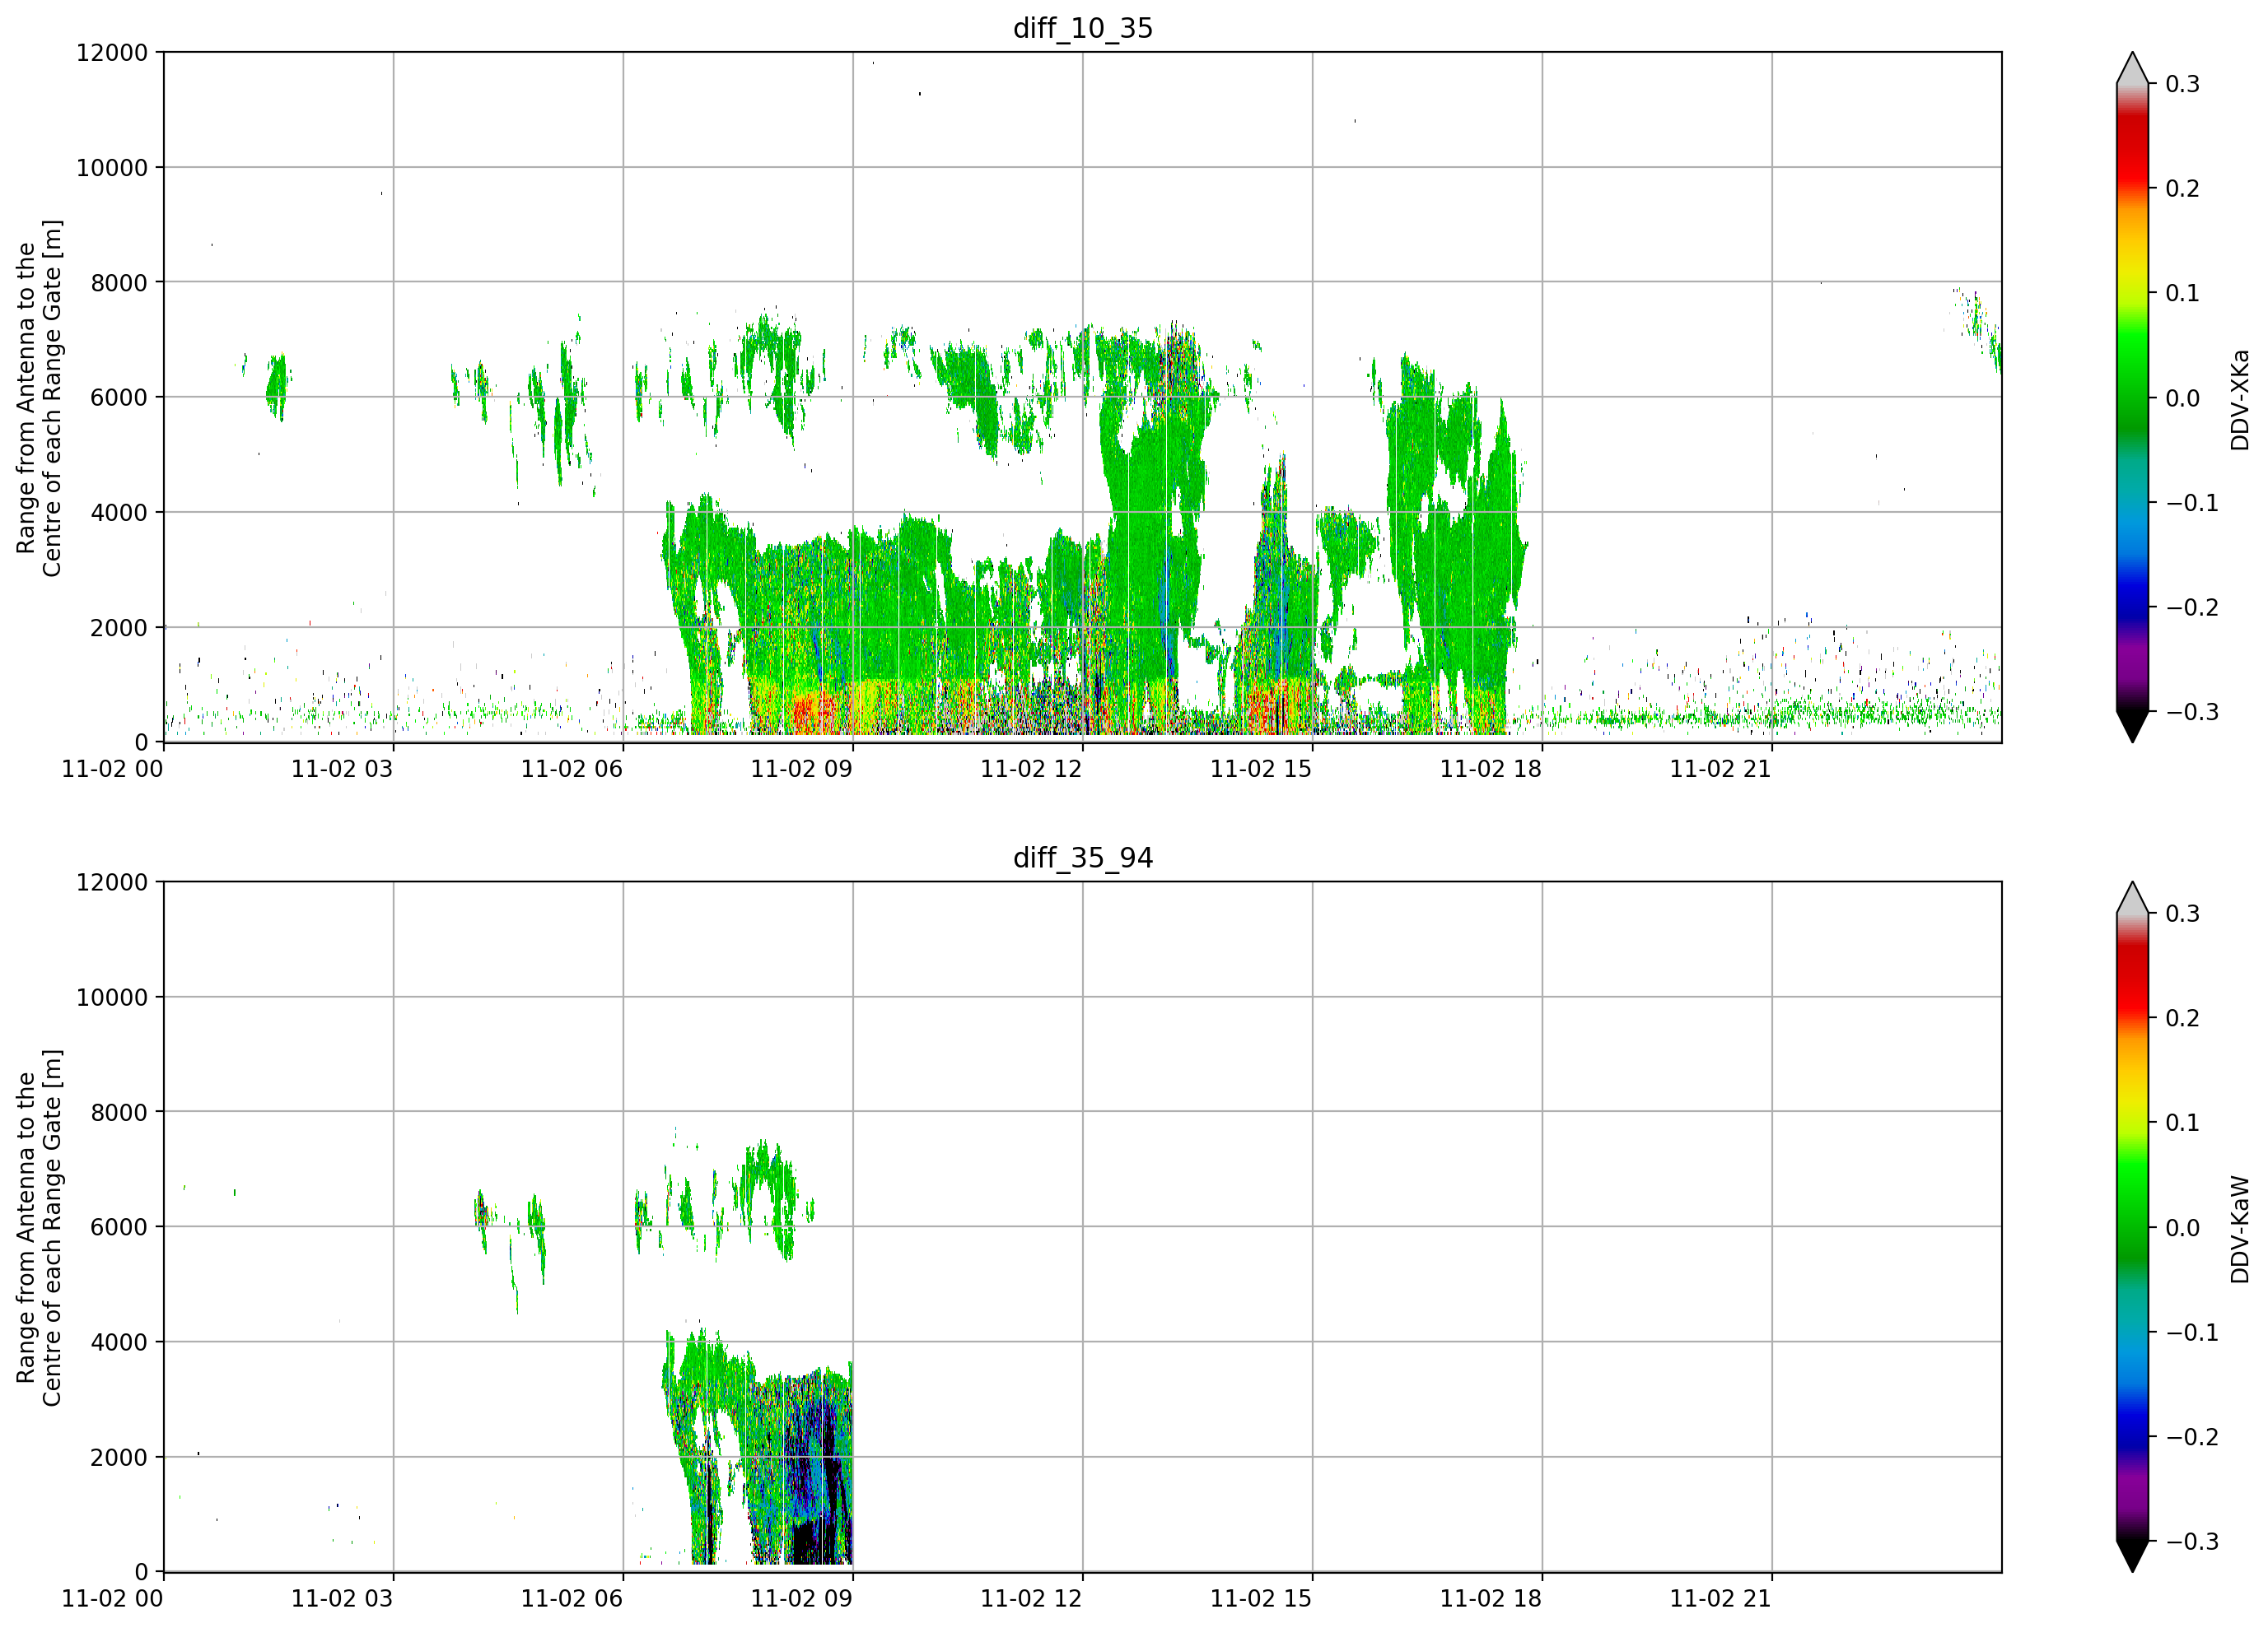Click the '11-02 06' x-tick under diff_35_94 plot

(x=572, y=1598)
